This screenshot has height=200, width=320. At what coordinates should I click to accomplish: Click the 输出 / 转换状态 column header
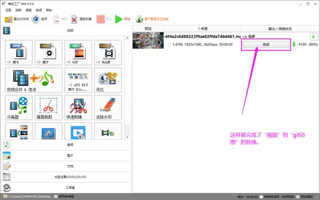click(x=280, y=29)
